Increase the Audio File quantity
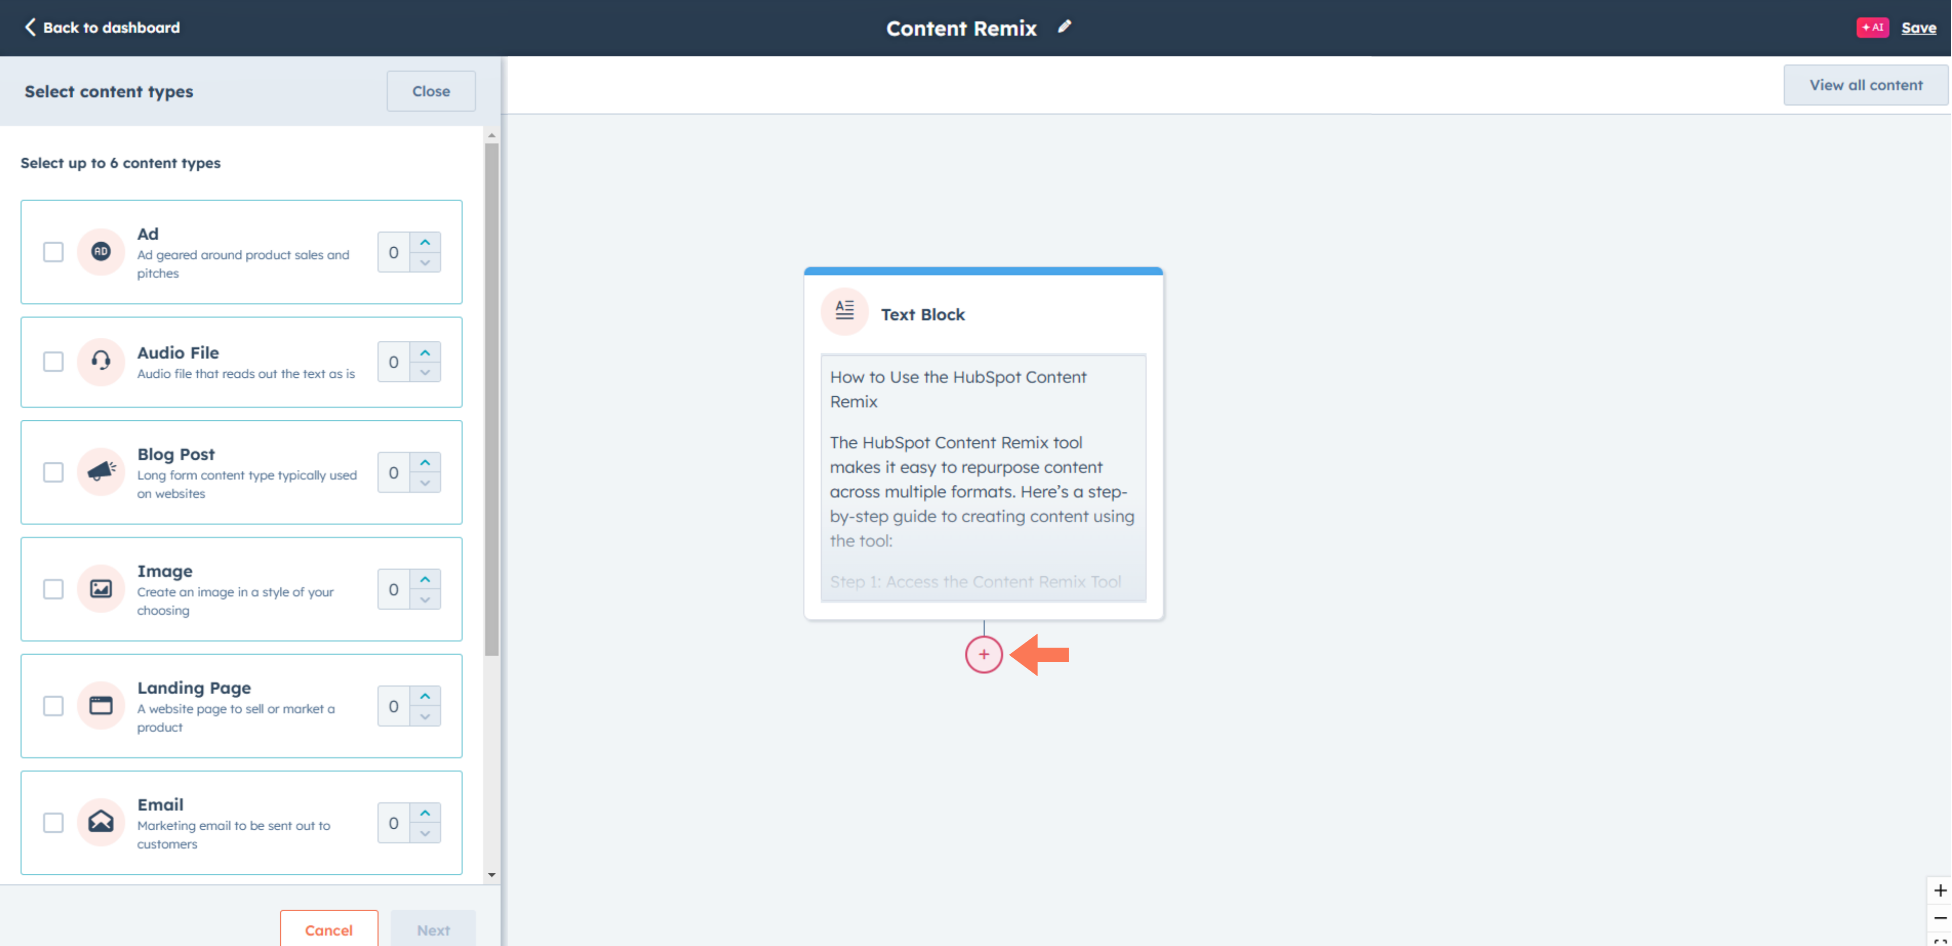This screenshot has height=946, width=1952. [425, 352]
